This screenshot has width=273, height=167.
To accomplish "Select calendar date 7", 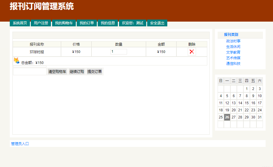I will 240,96.
